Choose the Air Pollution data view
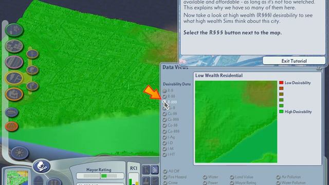329x185 pixels. (288, 177)
